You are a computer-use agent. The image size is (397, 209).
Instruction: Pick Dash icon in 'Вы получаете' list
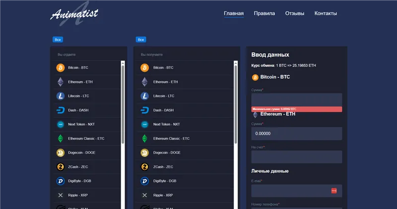(x=144, y=110)
